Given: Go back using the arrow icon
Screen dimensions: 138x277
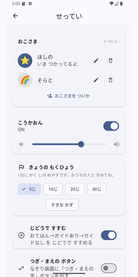Looking at the screenshot, I should click(16, 16).
